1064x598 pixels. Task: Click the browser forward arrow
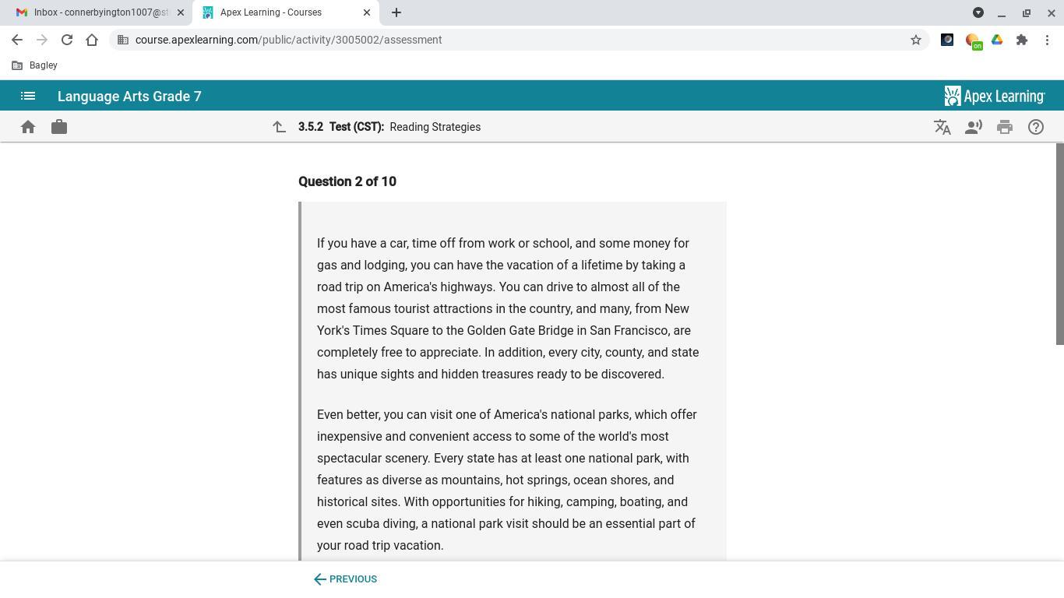pyautogui.click(x=42, y=40)
